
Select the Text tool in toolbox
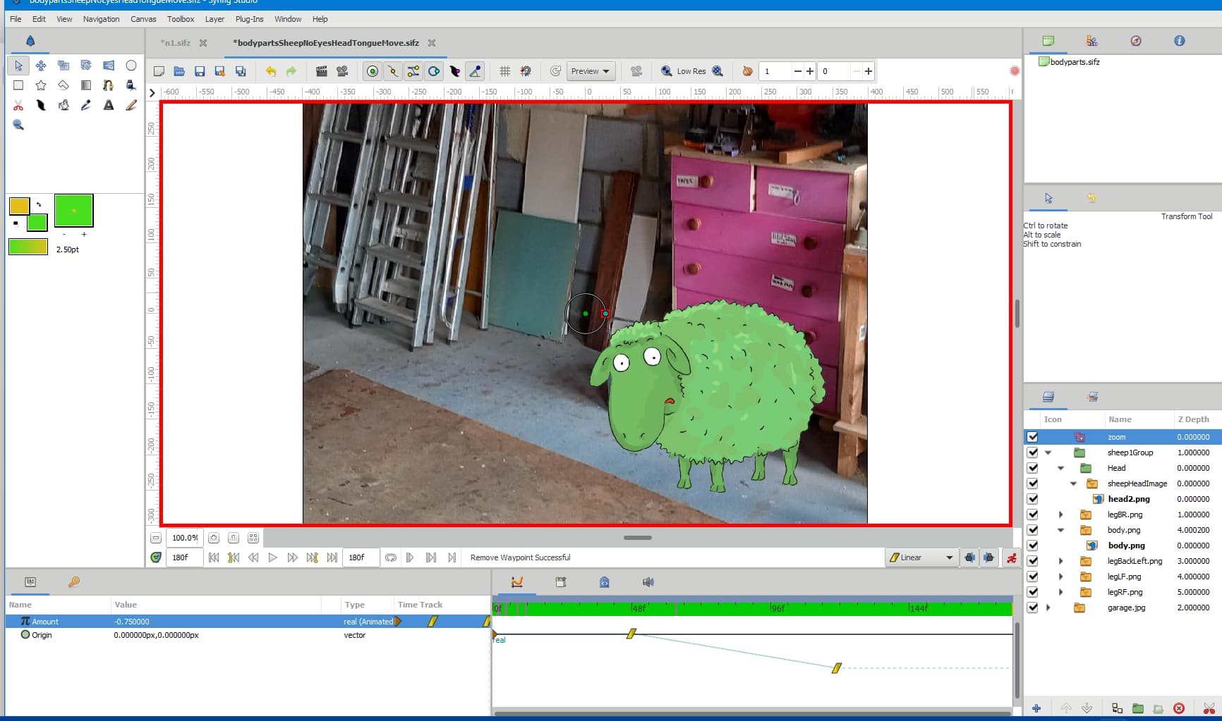point(109,105)
